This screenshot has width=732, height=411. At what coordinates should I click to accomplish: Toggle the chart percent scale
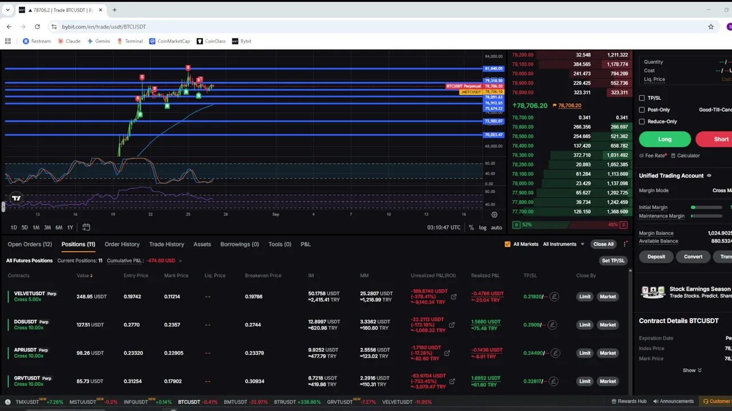pos(471,227)
